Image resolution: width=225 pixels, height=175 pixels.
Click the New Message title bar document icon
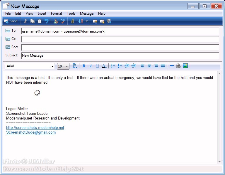click(6, 6)
